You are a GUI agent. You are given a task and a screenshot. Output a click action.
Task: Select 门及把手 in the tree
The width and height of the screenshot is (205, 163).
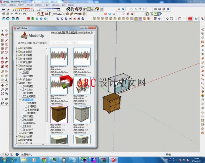[x=29, y=130]
